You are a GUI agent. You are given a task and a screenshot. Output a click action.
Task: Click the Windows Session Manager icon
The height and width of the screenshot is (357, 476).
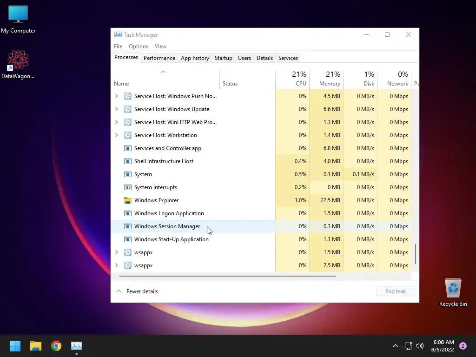point(128,226)
